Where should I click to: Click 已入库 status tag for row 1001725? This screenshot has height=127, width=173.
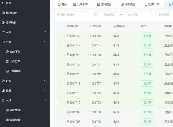pyautogui.click(x=147, y=55)
